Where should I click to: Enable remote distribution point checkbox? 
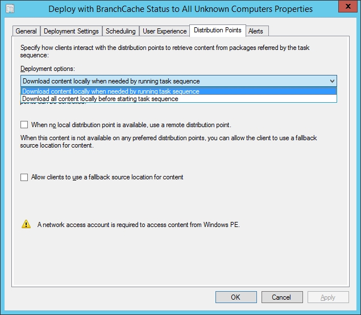[x=24, y=124]
